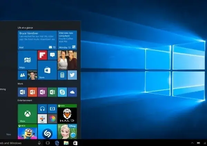Open the People tile
This screenshot has width=207, height=146.
point(22,75)
